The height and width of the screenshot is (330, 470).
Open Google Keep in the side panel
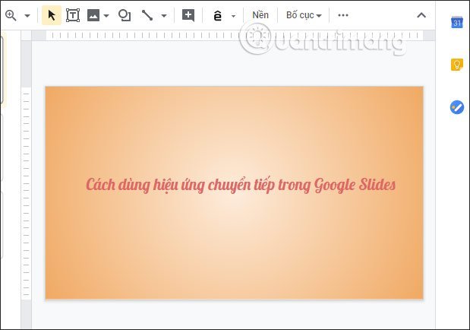tap(456, 65)
